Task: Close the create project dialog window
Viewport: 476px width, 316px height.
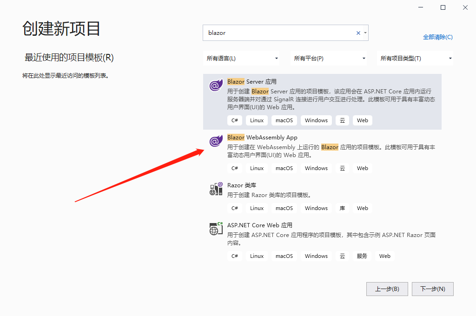Action: coord(465,7)
